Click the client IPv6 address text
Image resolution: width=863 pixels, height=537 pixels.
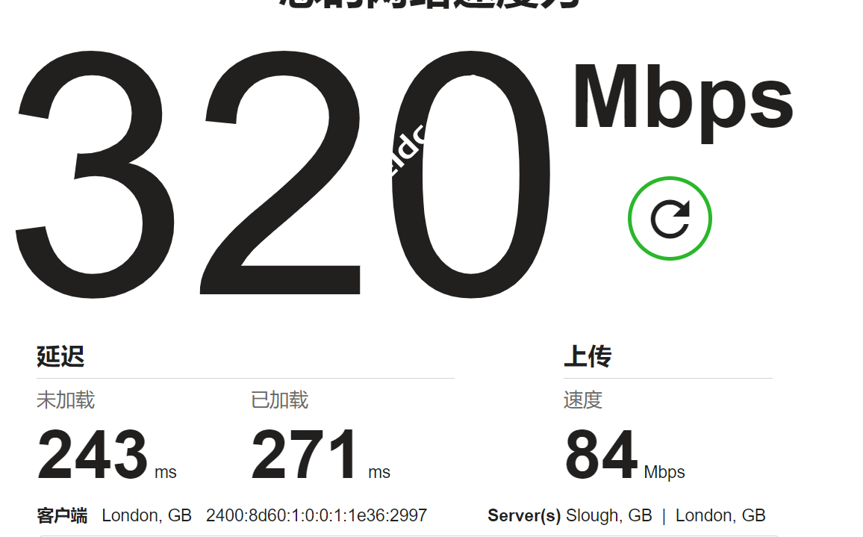(x=317, y=515)
